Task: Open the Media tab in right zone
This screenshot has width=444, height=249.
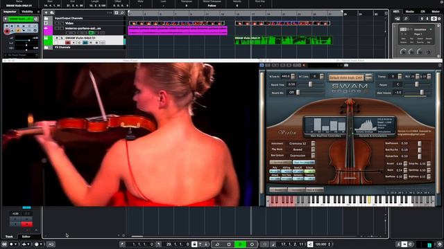Action: [x=409, y=12]
